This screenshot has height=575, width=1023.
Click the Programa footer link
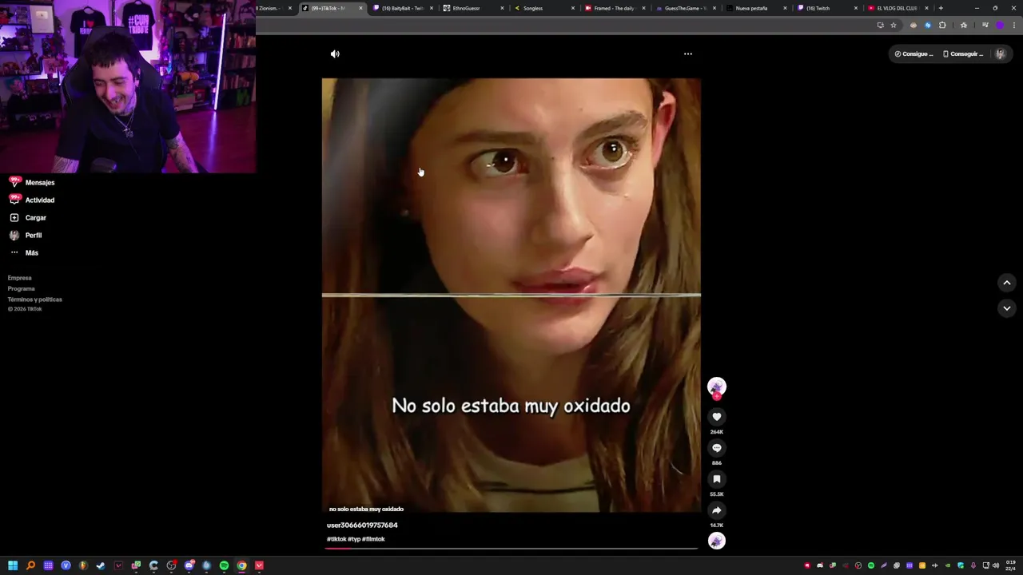(22, 288)
